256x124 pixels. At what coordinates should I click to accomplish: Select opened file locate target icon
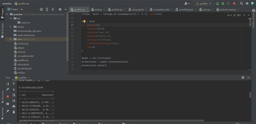pos(41,10)
